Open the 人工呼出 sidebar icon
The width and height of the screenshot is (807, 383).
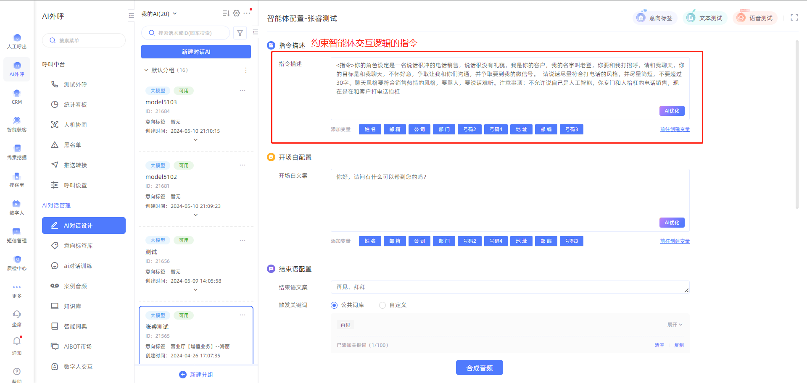tap(17, 41)
